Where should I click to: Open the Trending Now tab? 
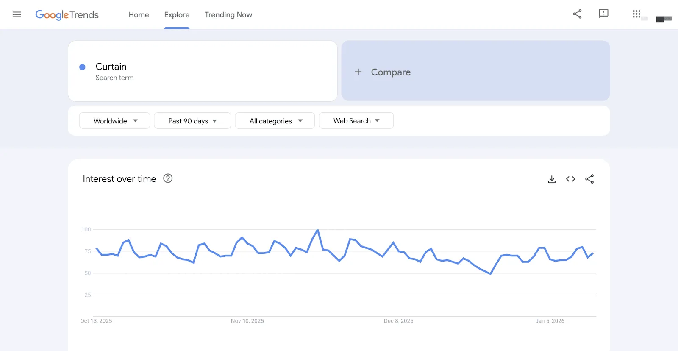228,15
